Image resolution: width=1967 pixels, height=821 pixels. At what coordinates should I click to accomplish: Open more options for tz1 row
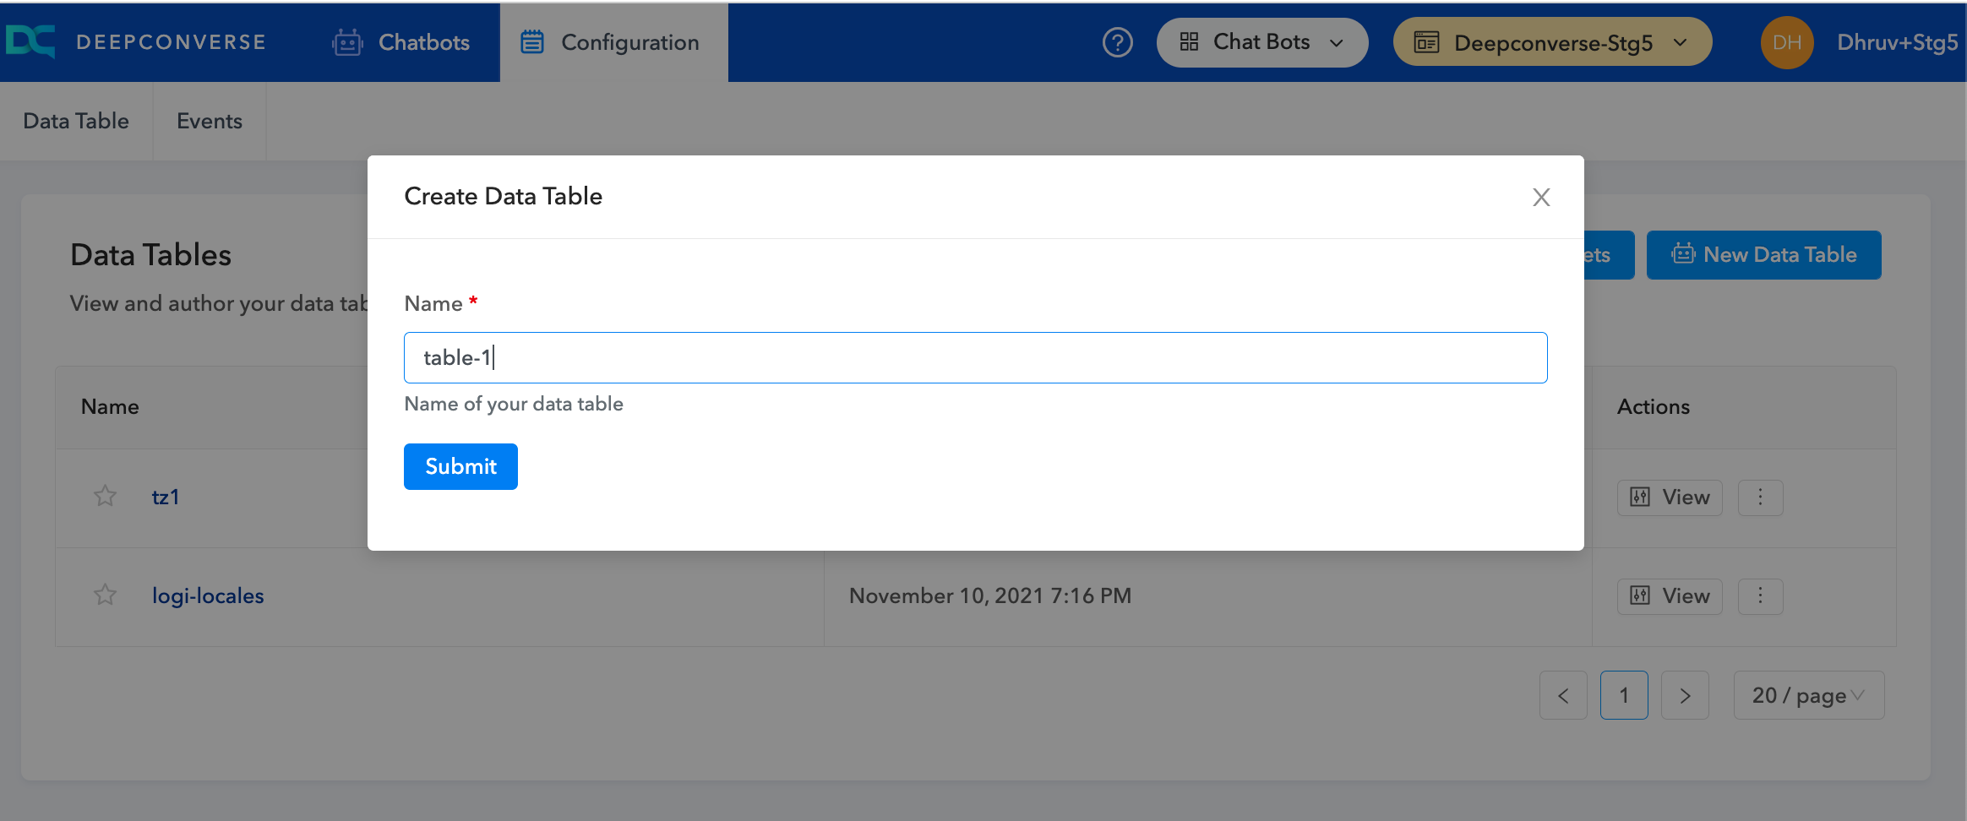tap(1760, 497)
